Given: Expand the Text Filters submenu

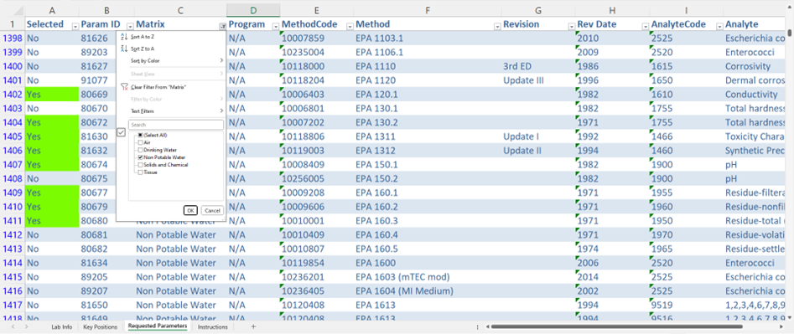Looking at the screenshot, I should pos(171,110).
